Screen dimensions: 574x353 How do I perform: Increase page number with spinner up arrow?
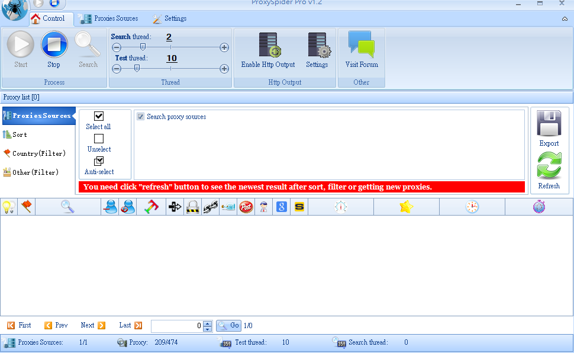coord(207,323)
